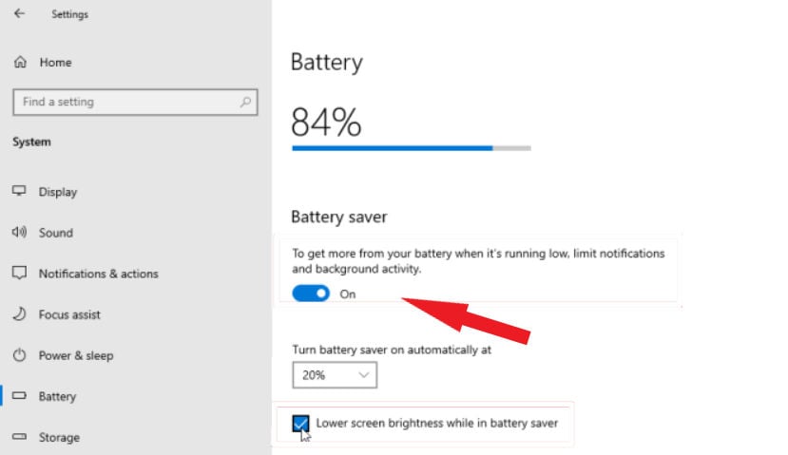
Task: Click the Storage drive icon
Action: point(19,436)
